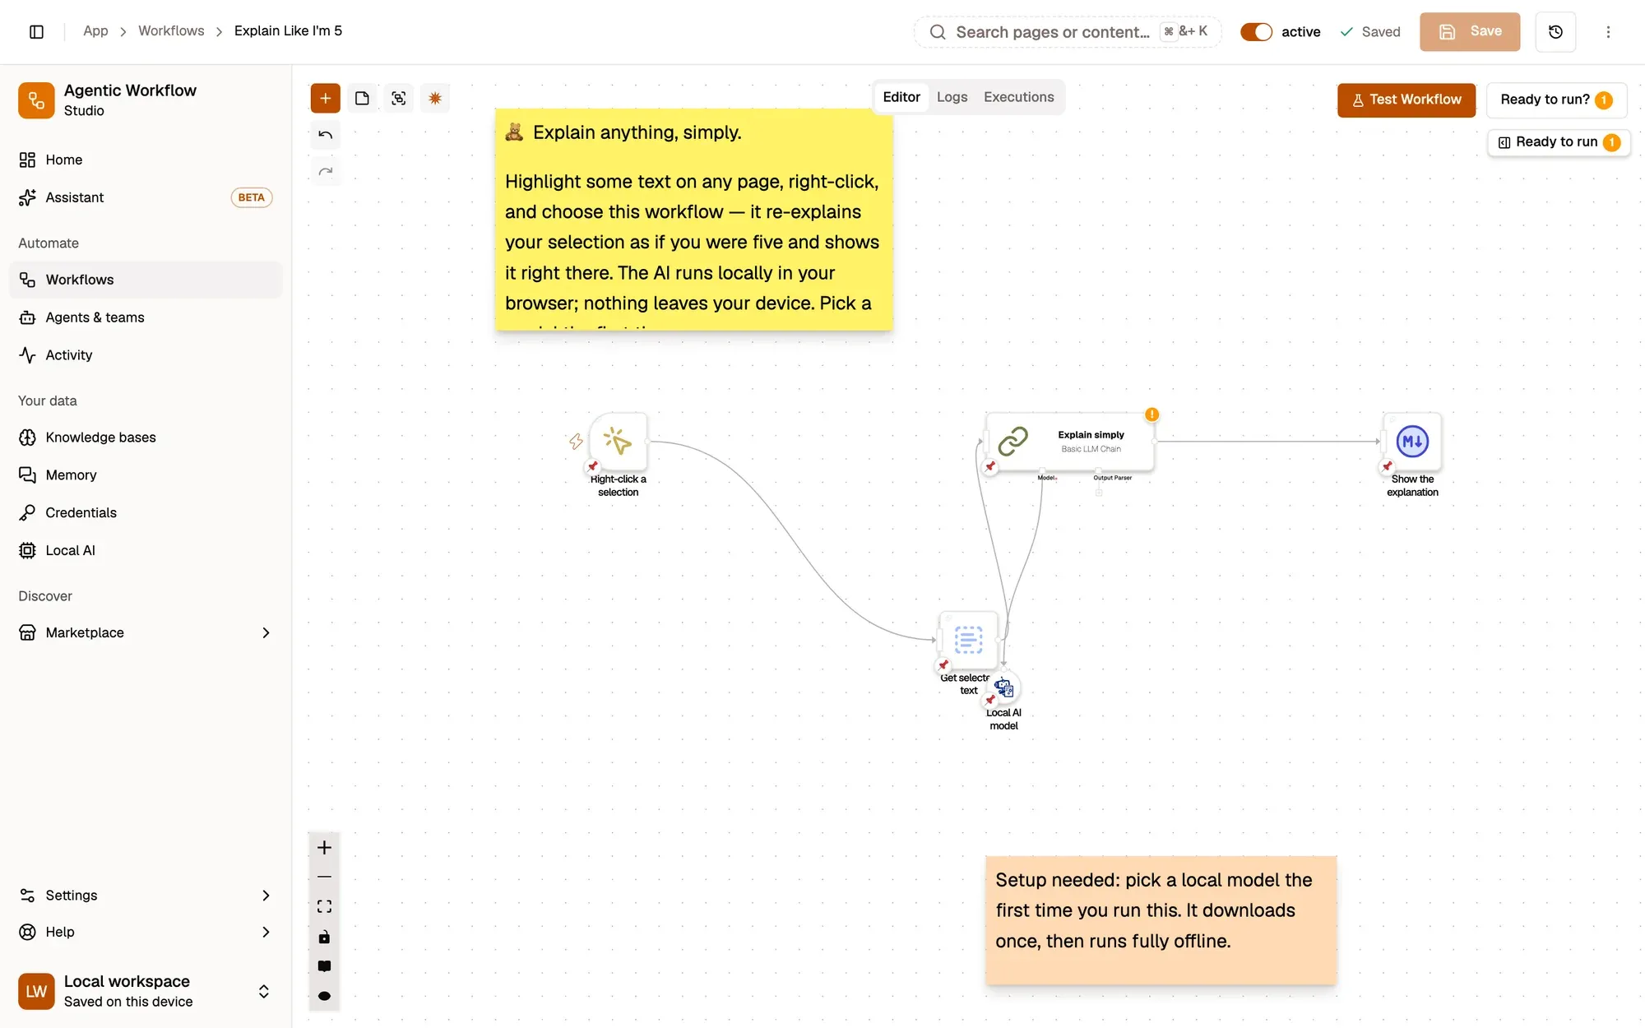The width and height of the screenshot is (1645, 1028).
Task: Open the orange starburst AI tool
Action: click(435, 99)
